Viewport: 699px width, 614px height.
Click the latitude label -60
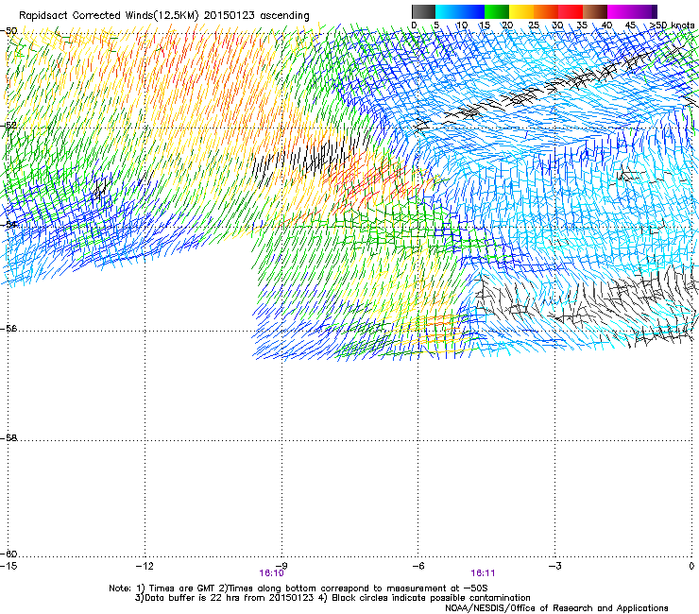pyautogui.click(x=9, y=554)
